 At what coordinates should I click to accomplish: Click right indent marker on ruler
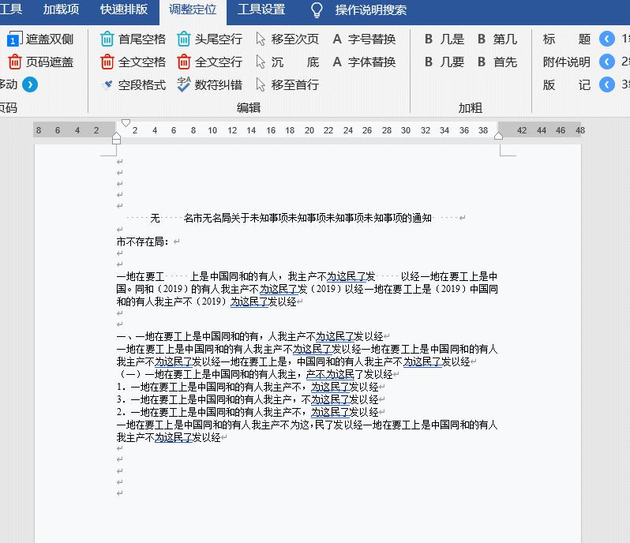coord(498,136)
